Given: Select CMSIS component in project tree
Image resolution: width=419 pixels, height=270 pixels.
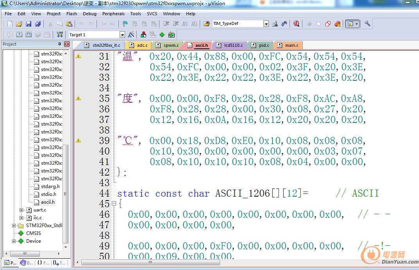Looking at the screenshot, I should click(33, 233).
